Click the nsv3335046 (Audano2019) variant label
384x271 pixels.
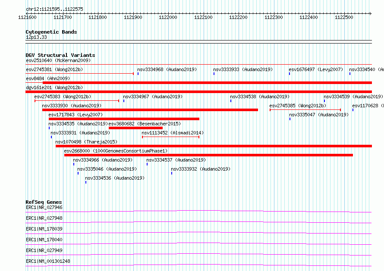[107, 169]
